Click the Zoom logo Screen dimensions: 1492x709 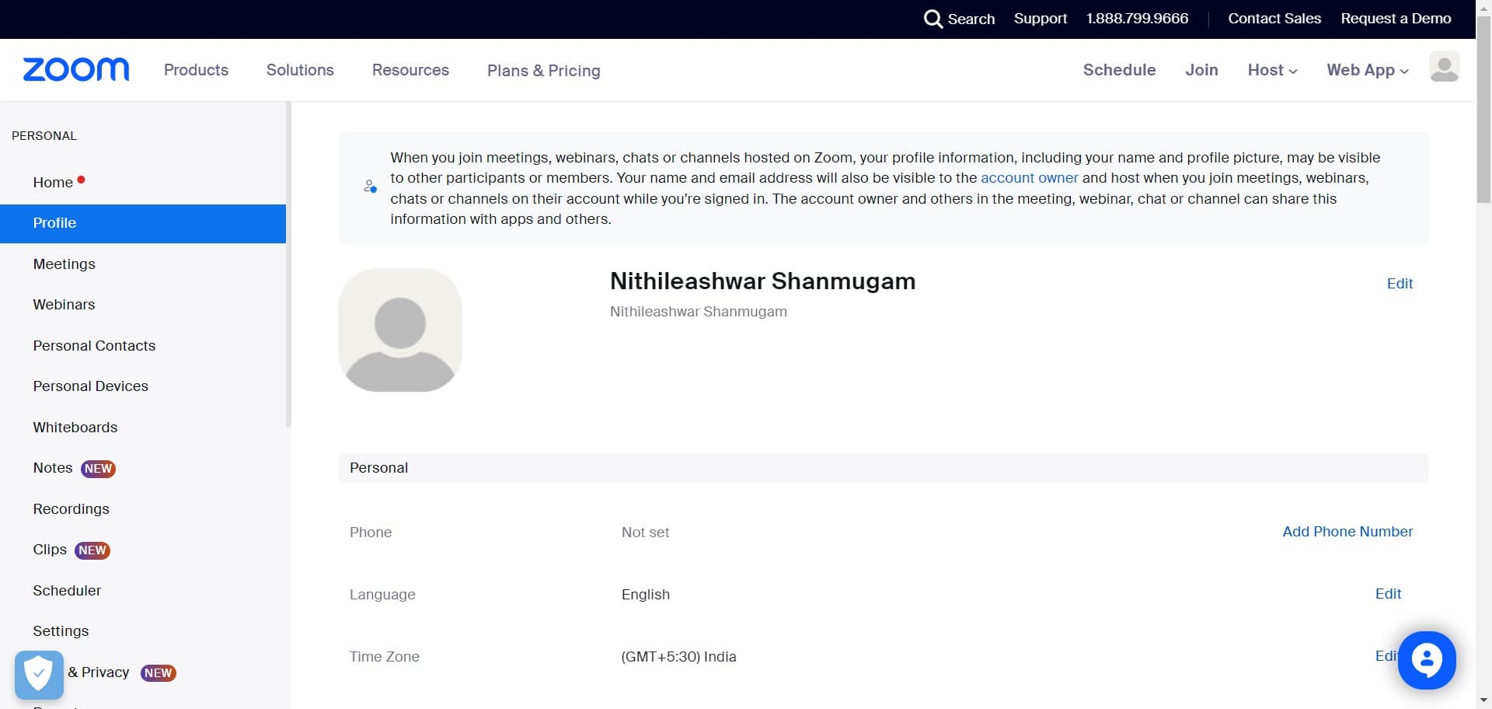(x=76, y=70)
